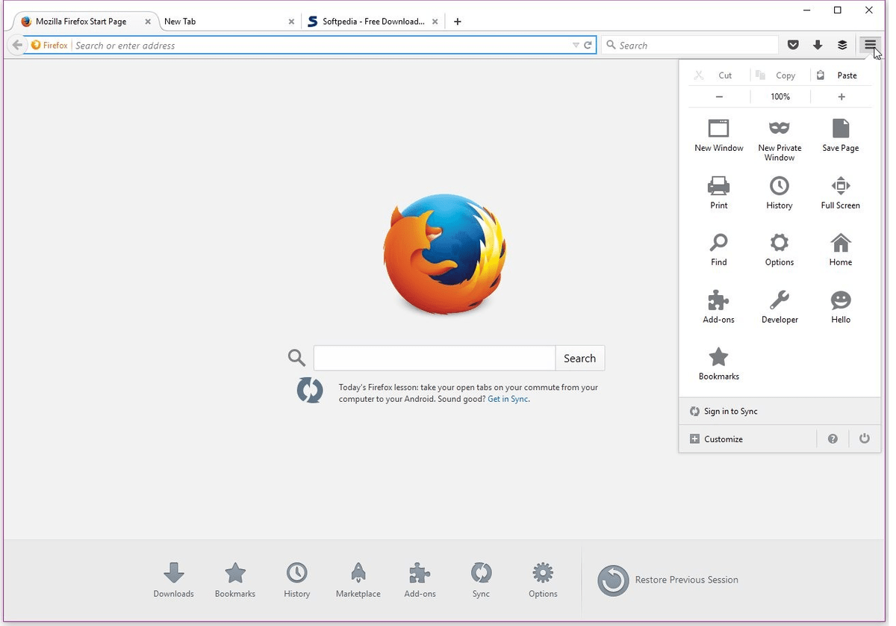896x626 pixels.
Task: Zoom out with minus button
Action: 719,96
